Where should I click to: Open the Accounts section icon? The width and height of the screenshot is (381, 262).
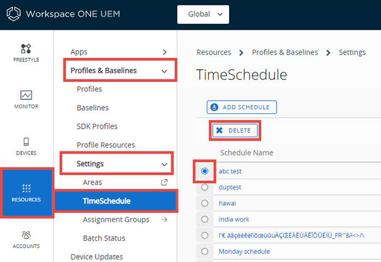(26, 235)
